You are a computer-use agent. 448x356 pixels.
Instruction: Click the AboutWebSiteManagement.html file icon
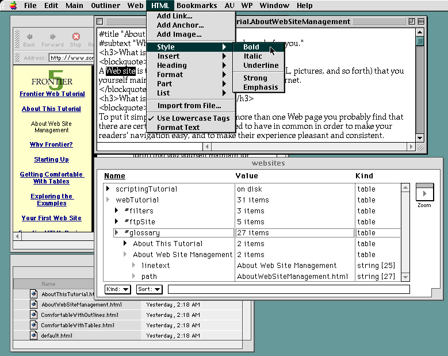(34, 305)
